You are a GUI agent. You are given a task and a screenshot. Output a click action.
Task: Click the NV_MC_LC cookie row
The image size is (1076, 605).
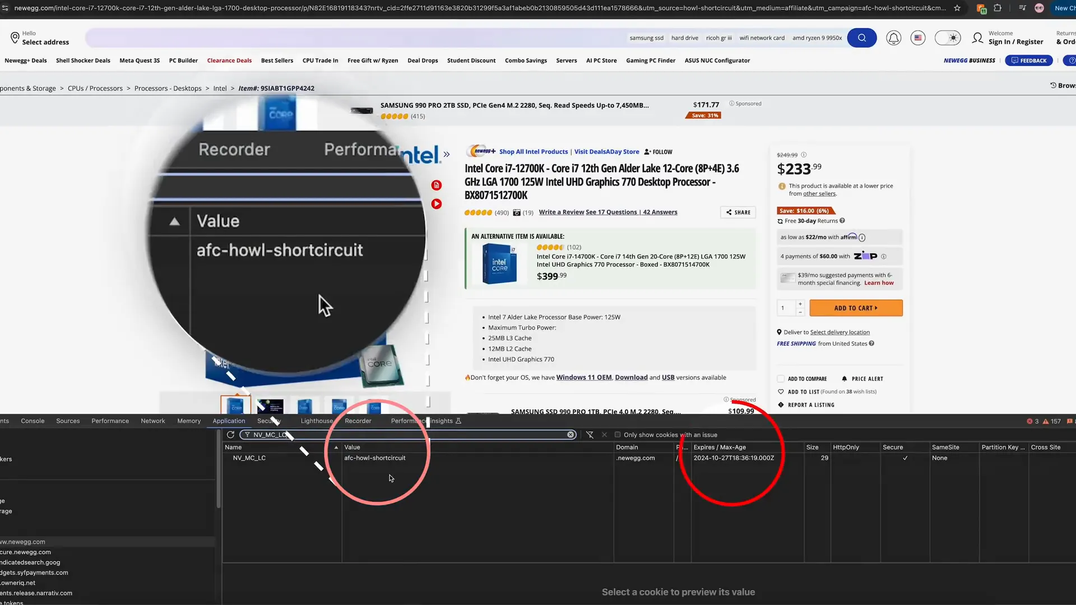click(249, 457)
